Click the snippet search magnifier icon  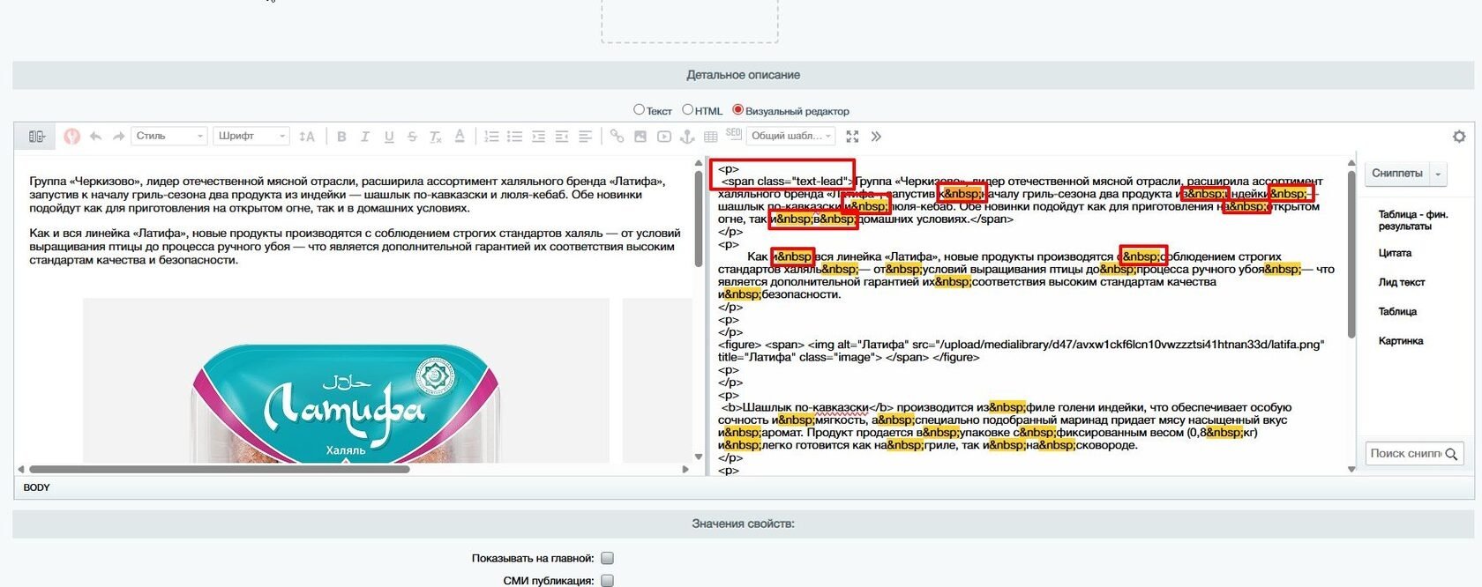(1451, 454)
